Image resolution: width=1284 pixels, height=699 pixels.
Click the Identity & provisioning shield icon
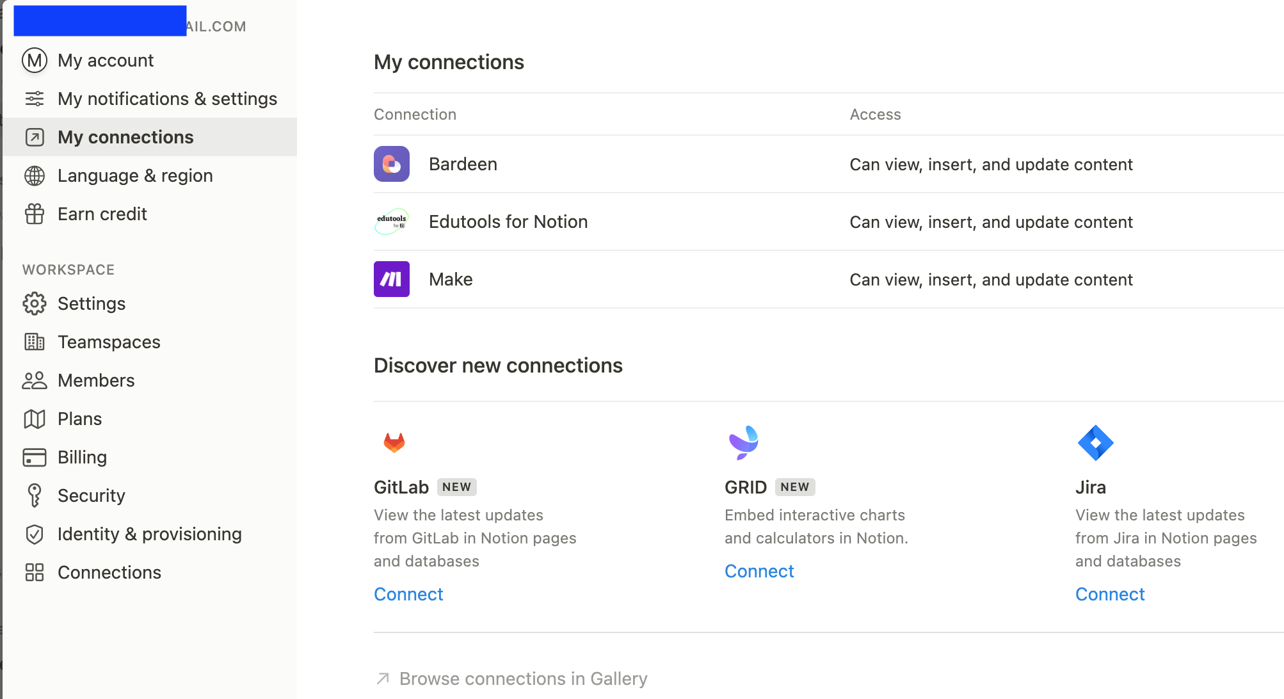pyautogui.click(x=35, y=534)
